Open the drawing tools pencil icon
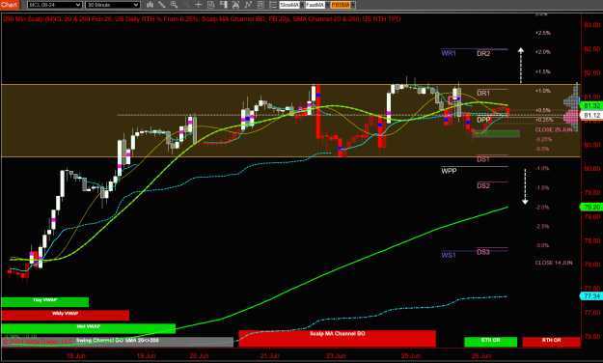The height and width of the screenshot is (363, 603). click(x=161, y=5)
